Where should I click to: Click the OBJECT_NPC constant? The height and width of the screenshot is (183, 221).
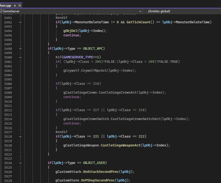coord(93,48)
